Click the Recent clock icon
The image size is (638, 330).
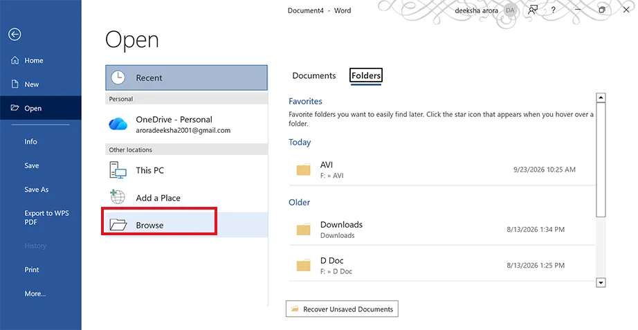[118, 77]
